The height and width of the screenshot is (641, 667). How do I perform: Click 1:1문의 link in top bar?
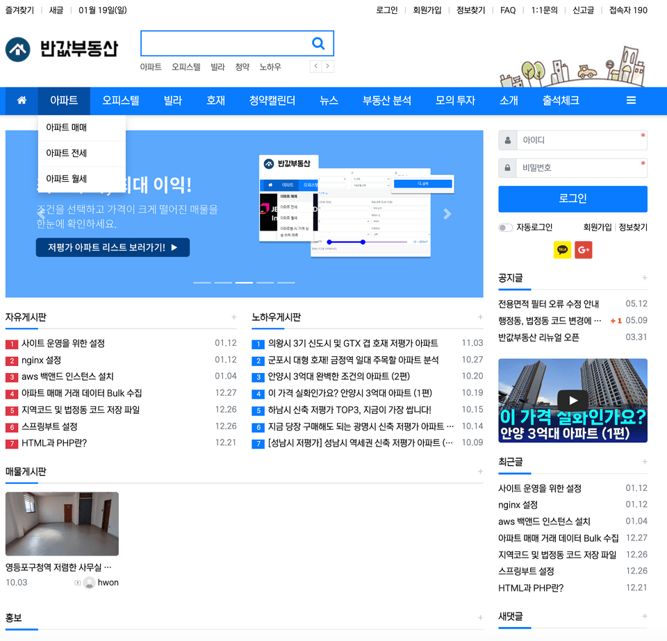coord(544,10)
